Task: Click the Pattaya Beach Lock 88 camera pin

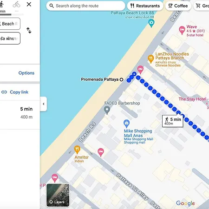Action: point(151,23)
